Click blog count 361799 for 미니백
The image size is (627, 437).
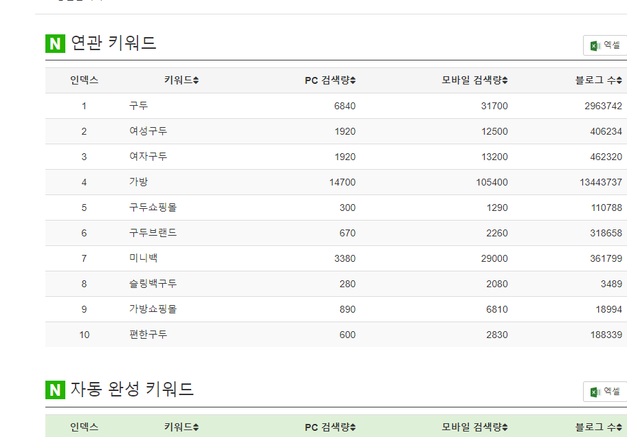pos(606,258)
